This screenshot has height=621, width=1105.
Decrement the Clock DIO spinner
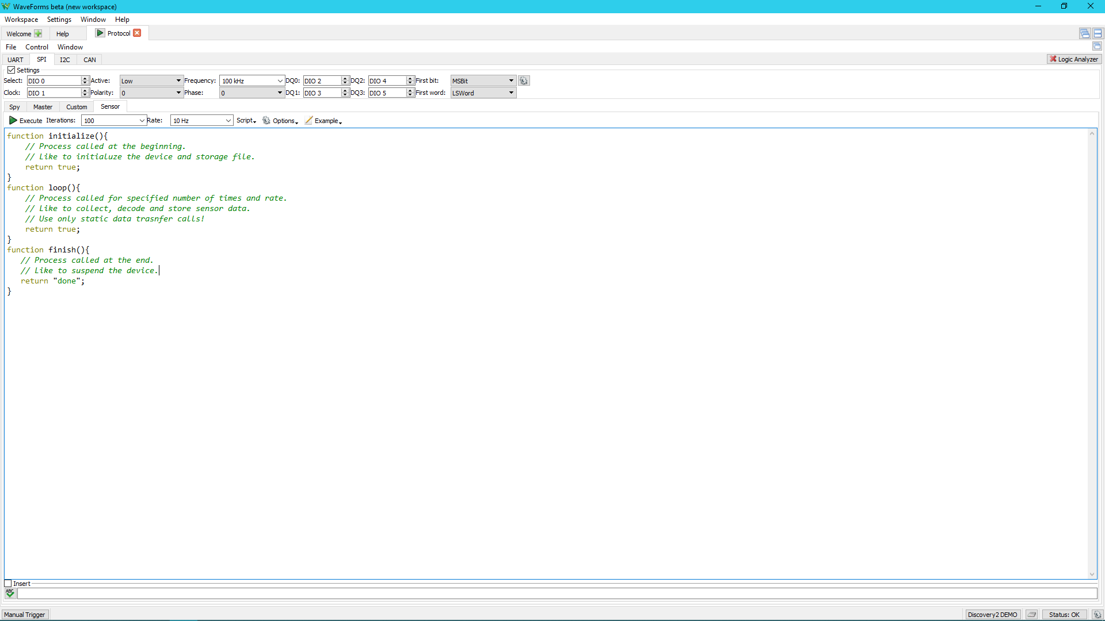85,95
